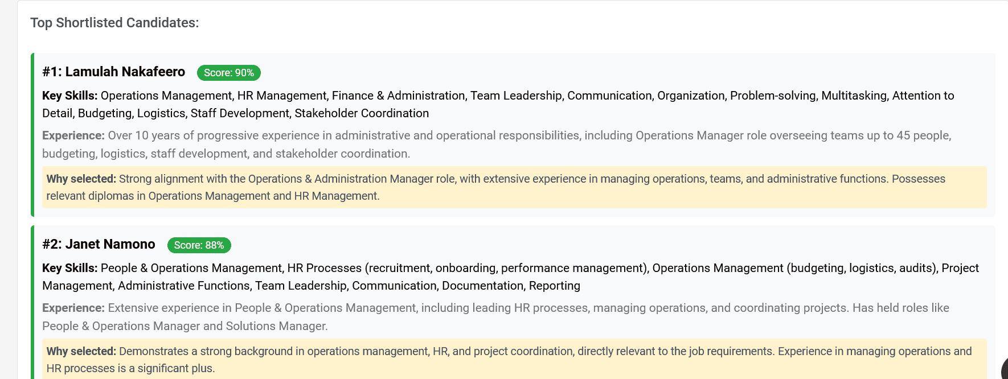Click the 'Why selected:' label for candidate #1
Viewport: 1008px width, 379px height.
tap(81, 179)
